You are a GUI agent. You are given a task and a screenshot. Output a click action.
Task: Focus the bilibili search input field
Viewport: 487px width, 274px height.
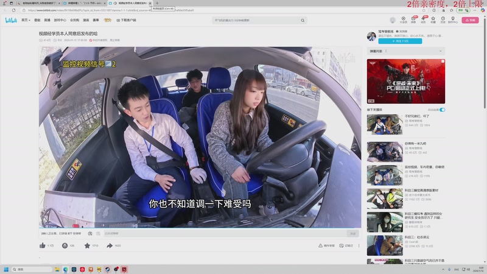[256, 21]
